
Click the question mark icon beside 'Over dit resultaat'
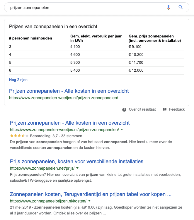tap(124, 109)
